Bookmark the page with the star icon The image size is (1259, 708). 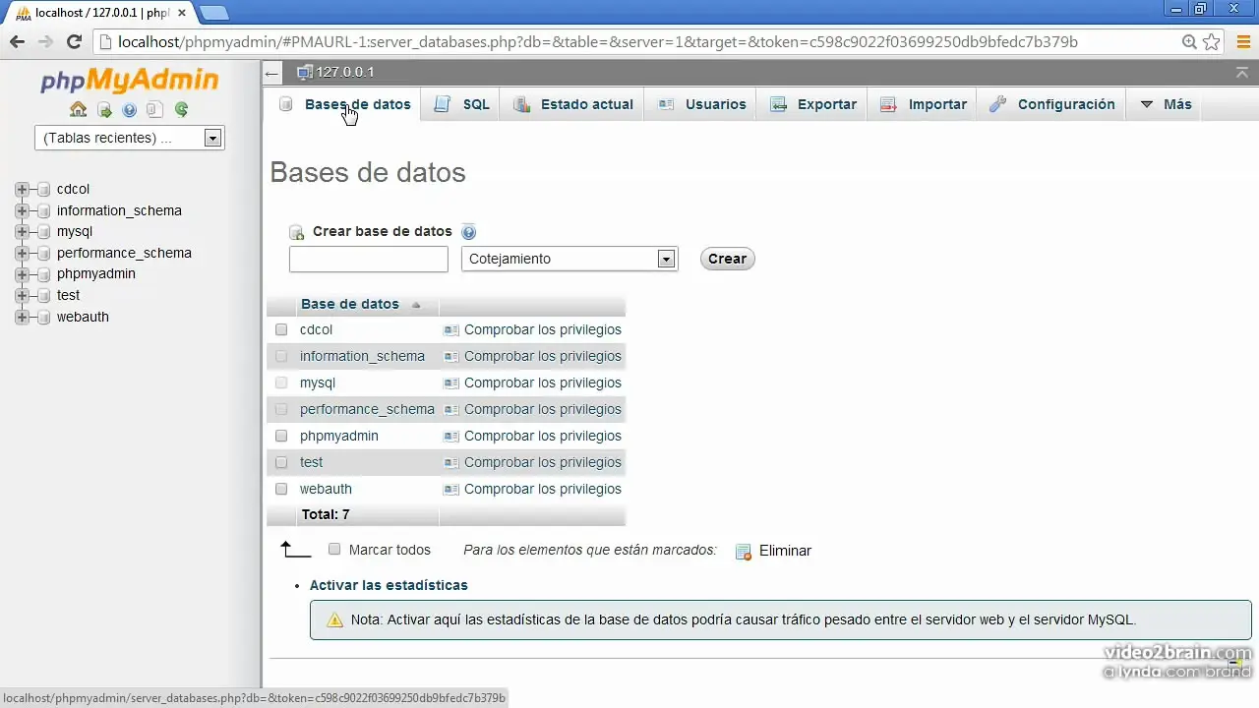pos(1212,42)
